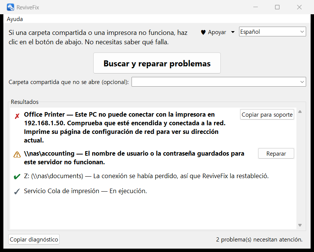The height and width of the screenshot is (252, 314).
Task: Start Buscar y reparar problemas
Action: pyautogui.click(x=157, y=63)
